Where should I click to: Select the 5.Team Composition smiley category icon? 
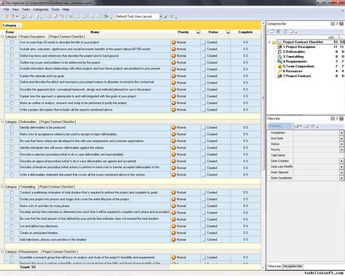tap(279, 66)
